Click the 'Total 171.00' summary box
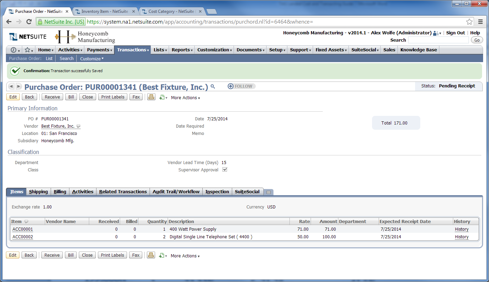 [x=396, y=123]
